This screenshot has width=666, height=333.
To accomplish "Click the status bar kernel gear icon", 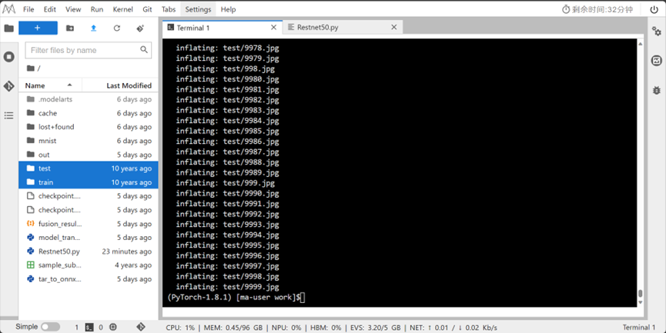I will coord(113,327).
